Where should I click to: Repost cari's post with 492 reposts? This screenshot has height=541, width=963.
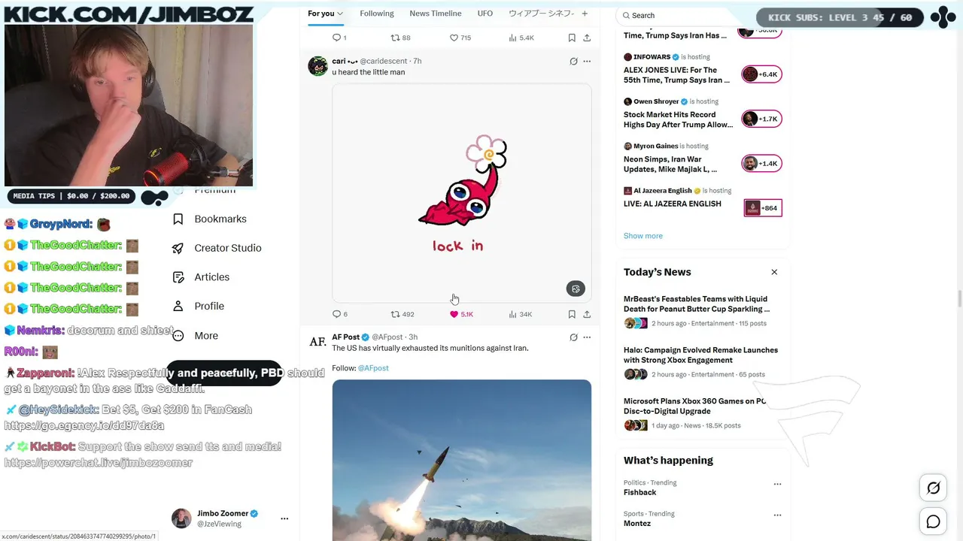(x=403, y=314)
